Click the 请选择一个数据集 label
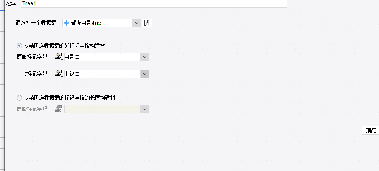379x171 pixels. point(36,23)
